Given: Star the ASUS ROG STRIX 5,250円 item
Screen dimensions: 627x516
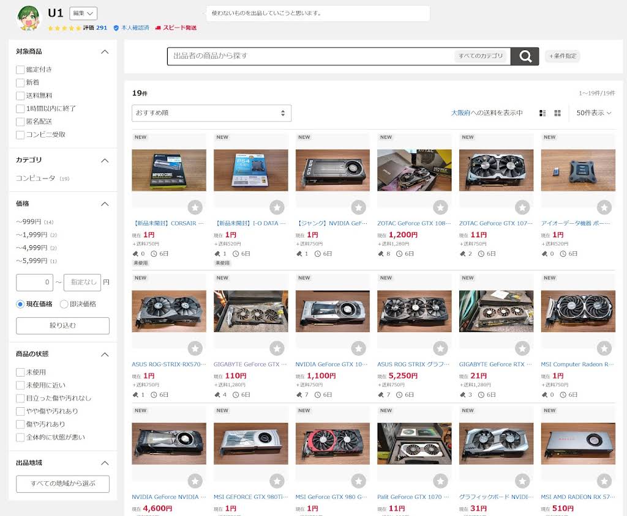Looking at the screenshot, I should coord(441,348).
